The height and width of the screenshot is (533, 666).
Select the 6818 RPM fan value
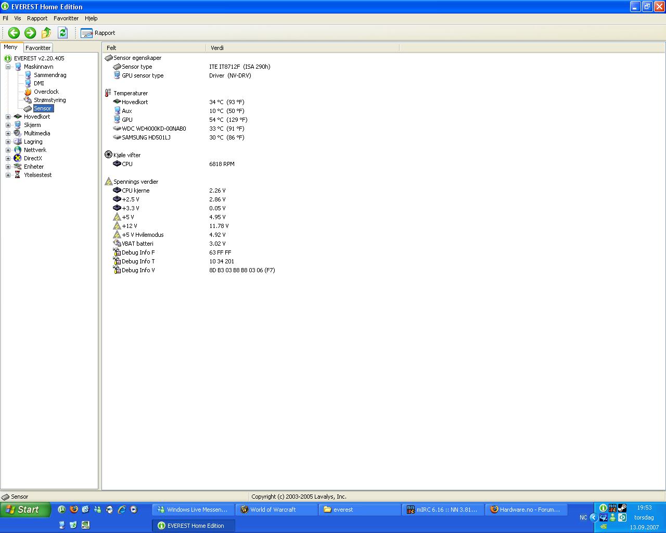(x=222, y=164)
